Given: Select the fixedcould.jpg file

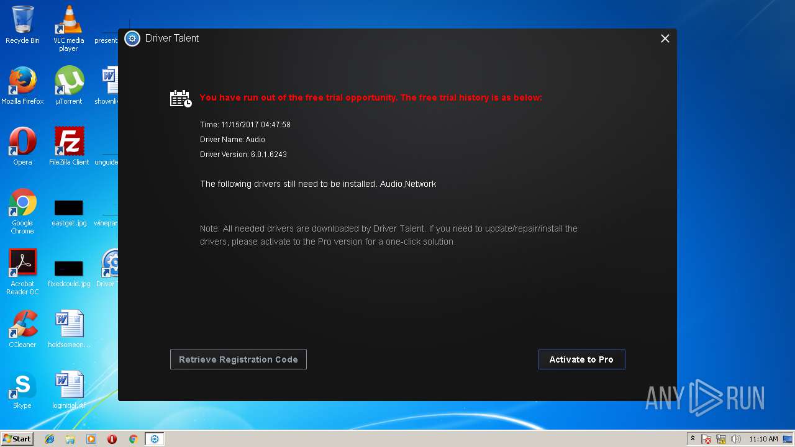Looking at the screenshot, I should coord(68,273).
